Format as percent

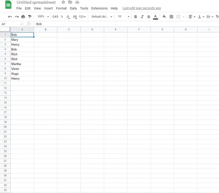[x=62, y=17]
